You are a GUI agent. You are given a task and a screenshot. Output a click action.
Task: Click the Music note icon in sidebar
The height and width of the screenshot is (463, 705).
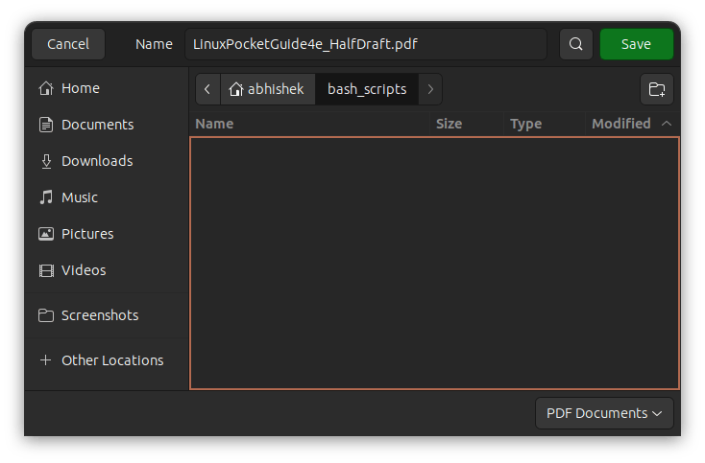click(x=45, y=197)
